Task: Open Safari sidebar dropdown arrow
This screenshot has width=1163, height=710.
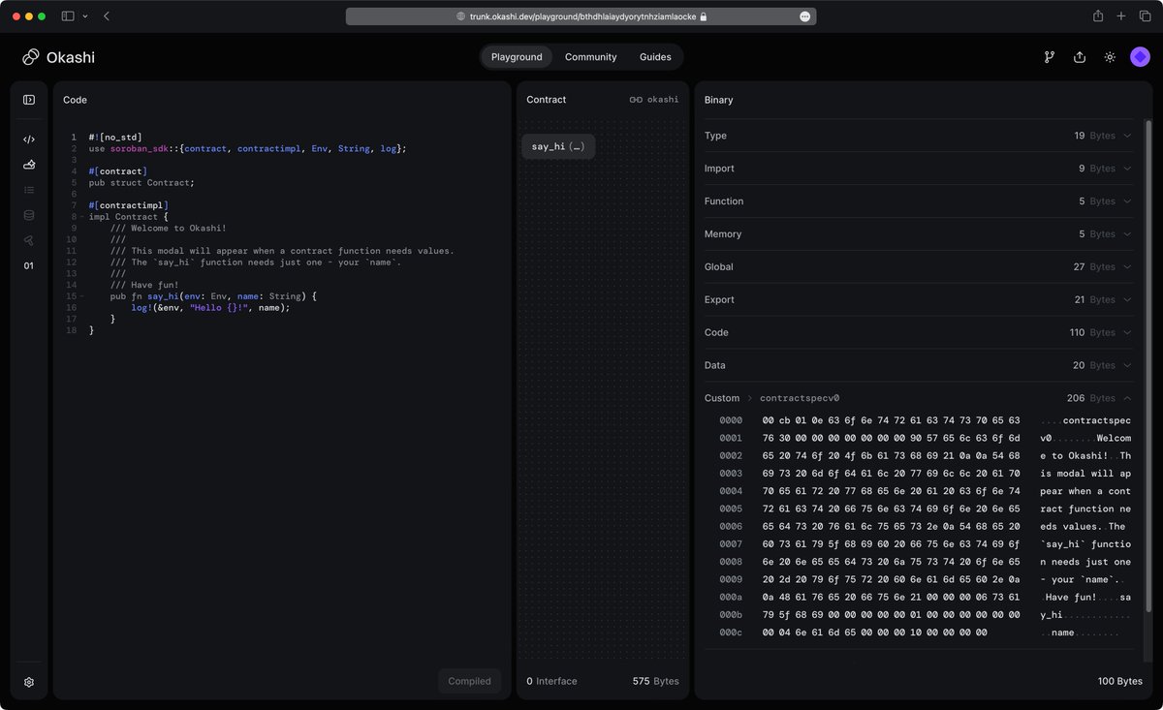Action: (x=85, y=16)
